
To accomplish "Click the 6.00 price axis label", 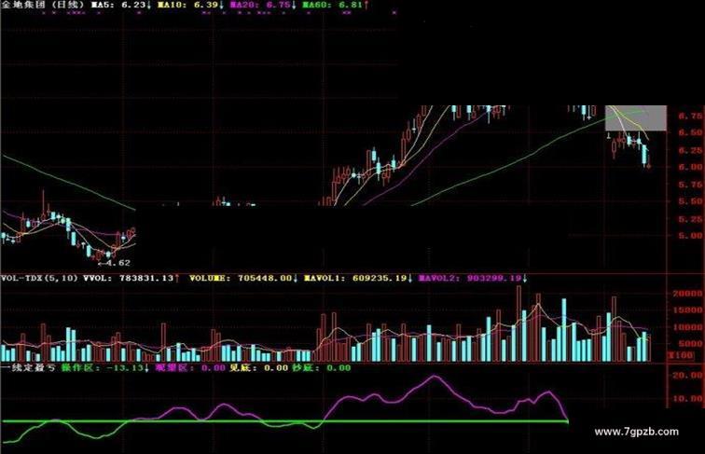I will [x=690, y=167].
